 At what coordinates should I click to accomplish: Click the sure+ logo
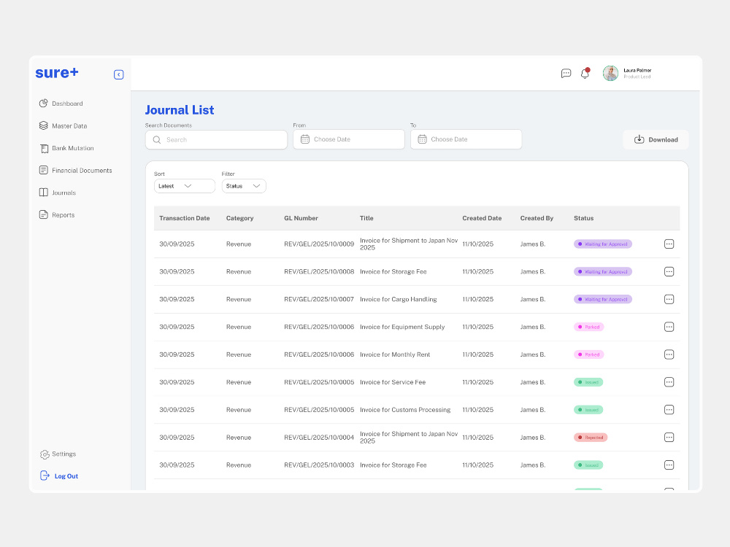coord(57,72)
